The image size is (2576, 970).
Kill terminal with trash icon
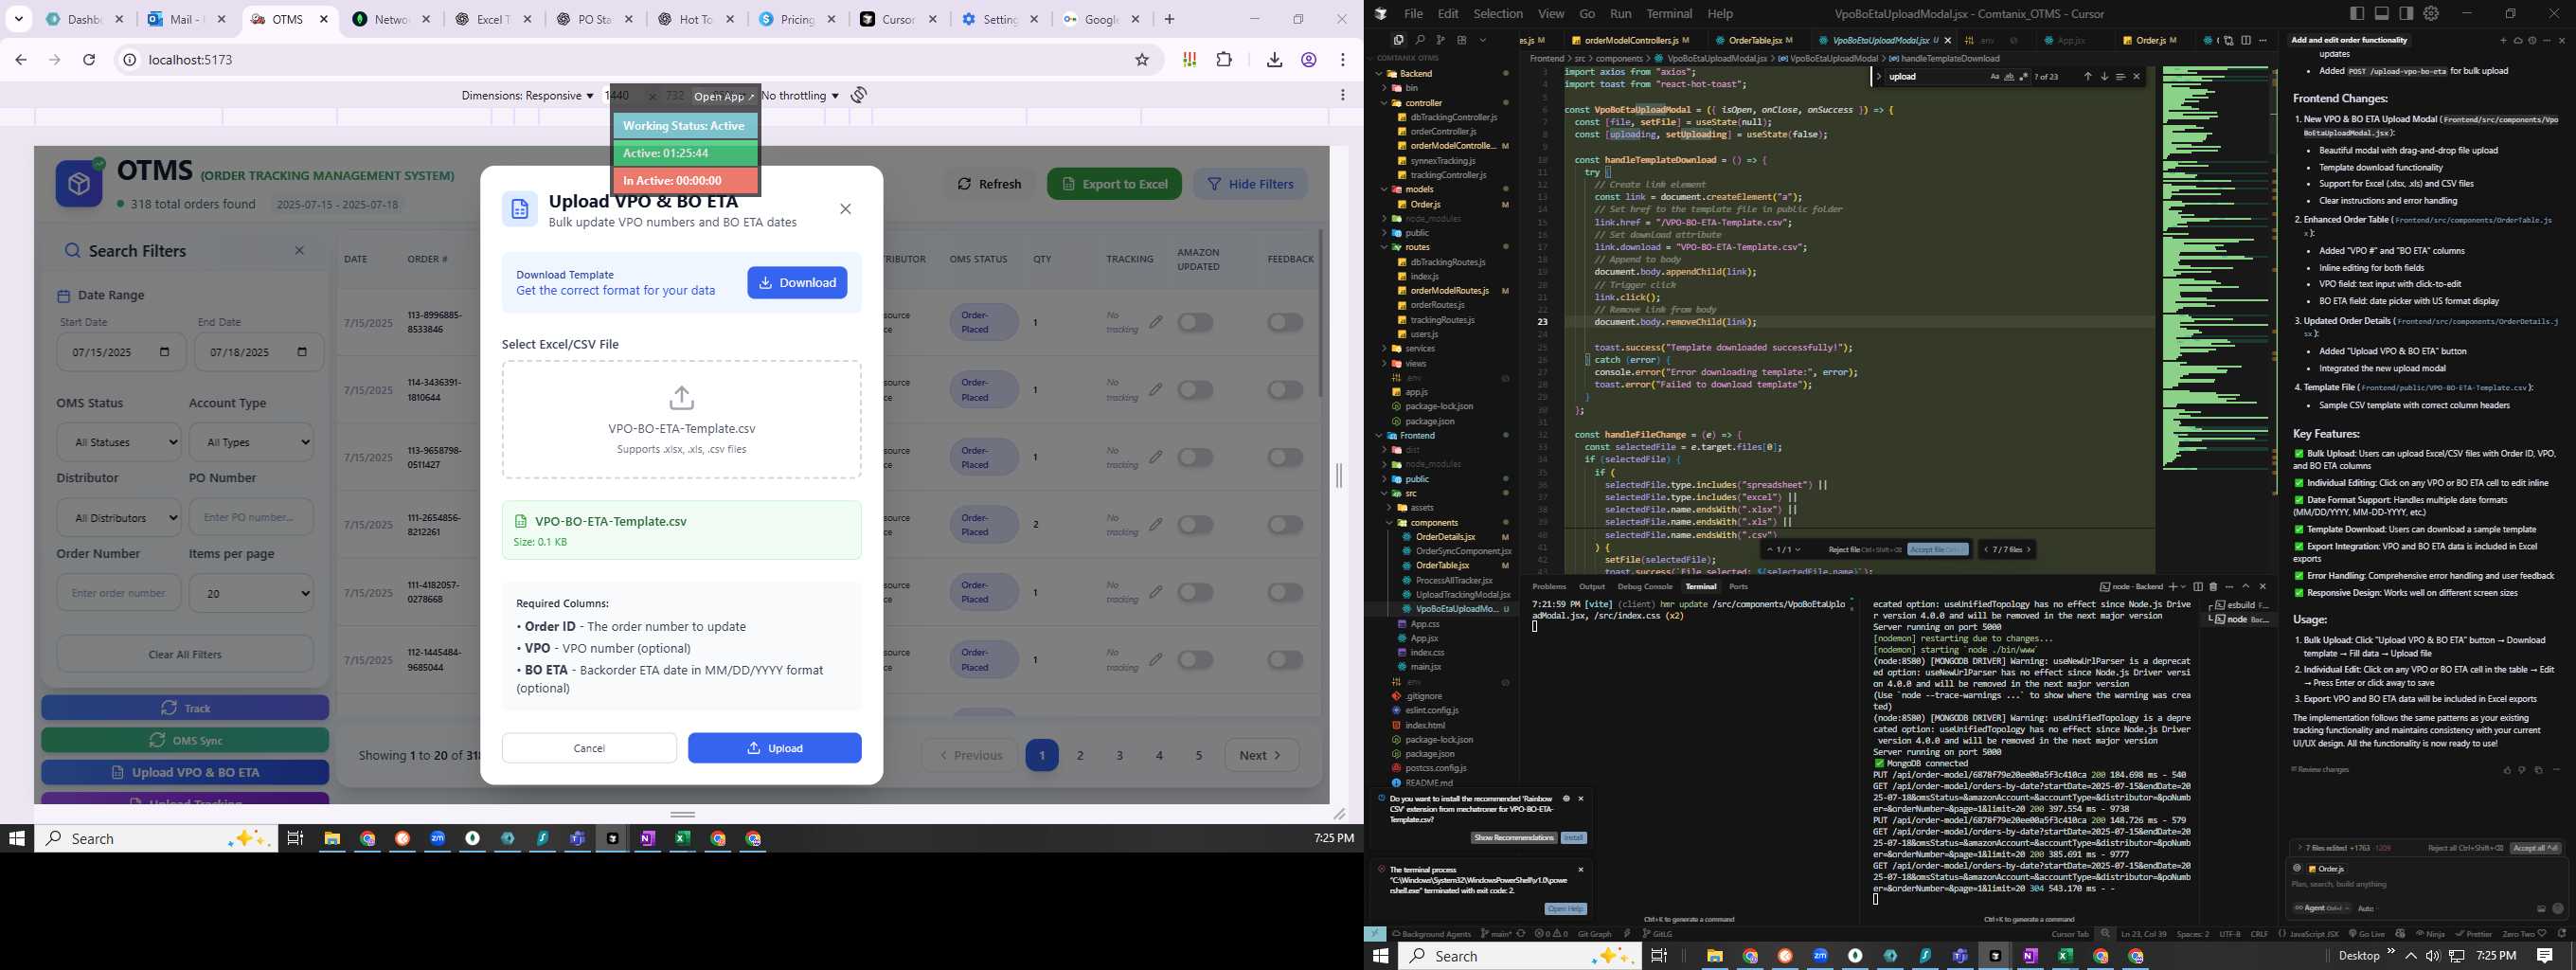coord(2213,587)
